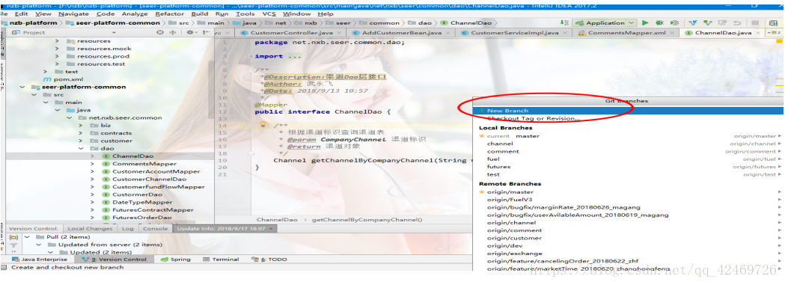This screenshot has width=785, height=285.
Task: Click the VCS Revert arrow icon
Action: pos(737,23)
